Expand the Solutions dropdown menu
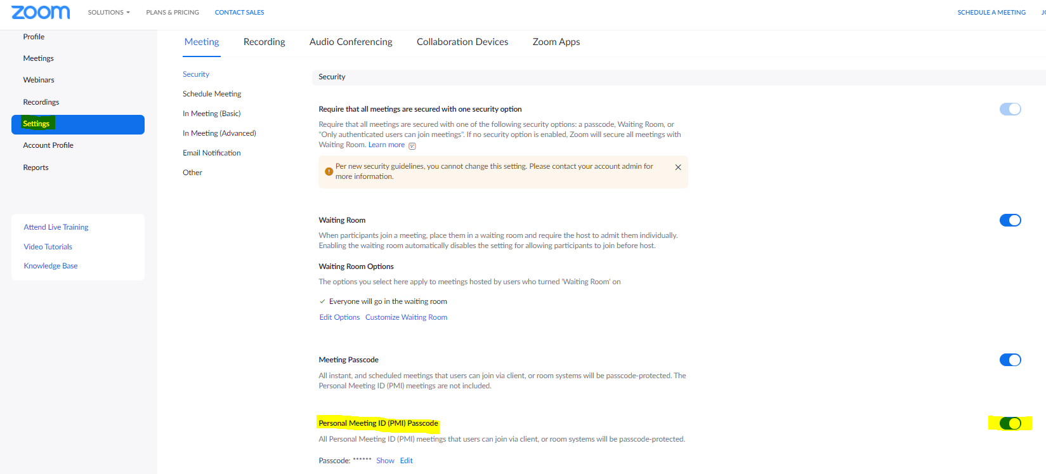Screen dimensions: 1046x474 click(108, 12)
